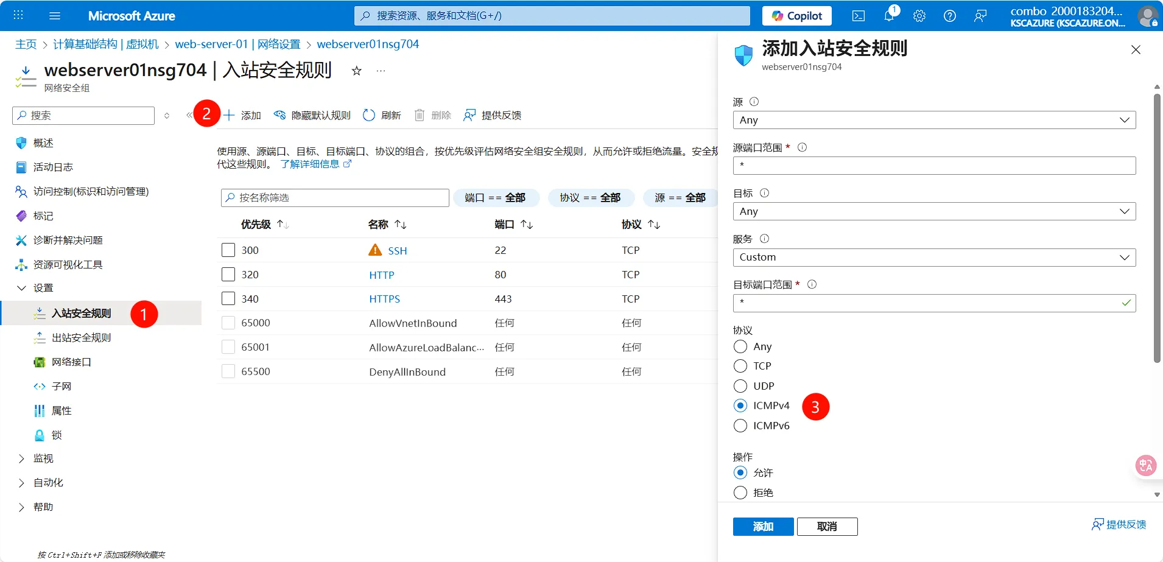Navigate to 主页 via breadcrumb
The image size is (1163, 562).
pos(26,44)
